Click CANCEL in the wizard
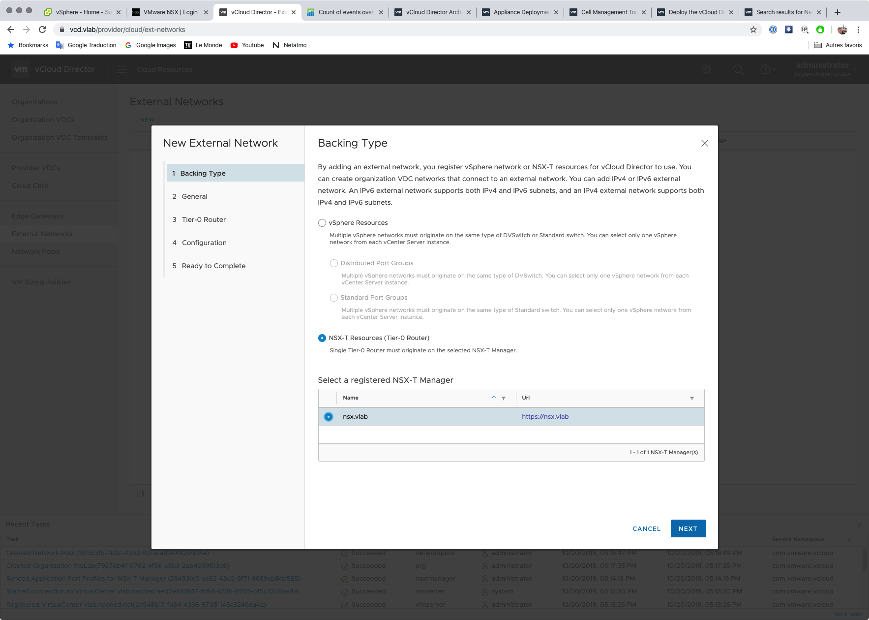Viewport: 869px width, 620px height. pos(646,528)
